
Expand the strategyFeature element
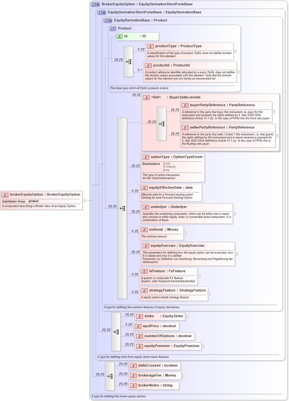click(x=210, y=294)
